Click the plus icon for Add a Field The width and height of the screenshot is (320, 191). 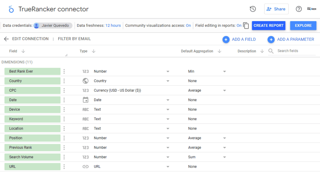point(226,40)
